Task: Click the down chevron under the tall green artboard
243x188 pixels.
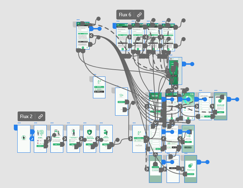Action: click(171, 91)
